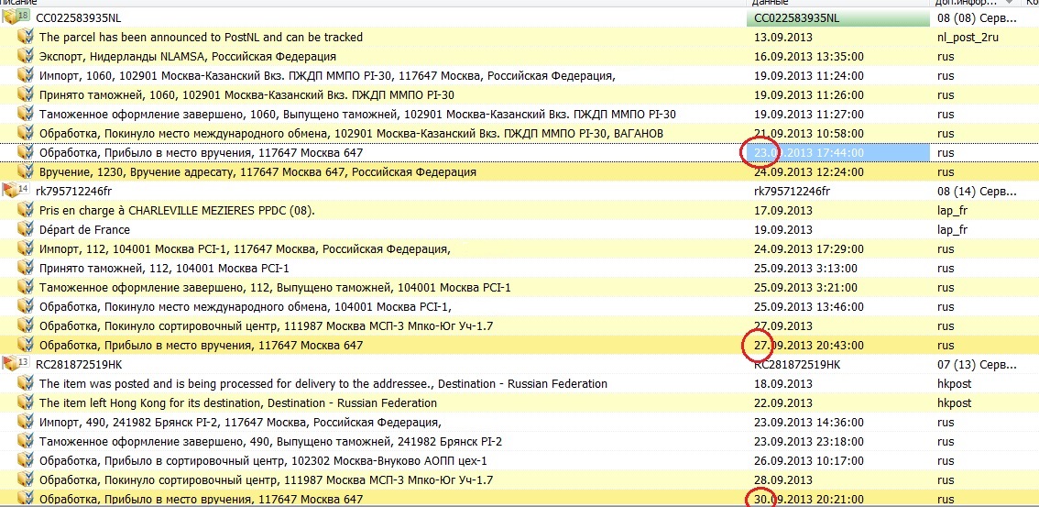Click the flagged parcel icon beside RC281872519HK
The image size is (1039, 507).
pos(10,364)
